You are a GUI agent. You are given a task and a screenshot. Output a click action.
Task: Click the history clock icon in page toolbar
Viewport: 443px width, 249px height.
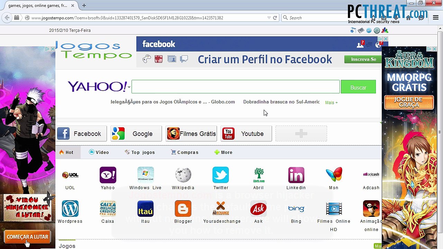tap(377, 30)
